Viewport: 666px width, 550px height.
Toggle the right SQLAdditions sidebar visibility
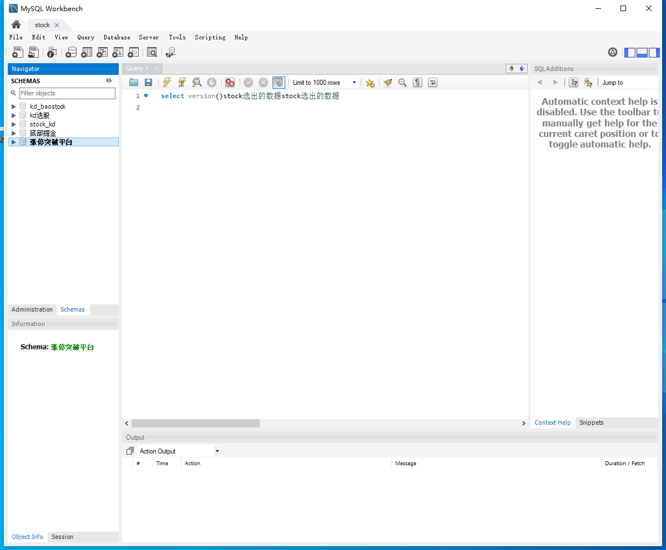click(x=654, y=53)
